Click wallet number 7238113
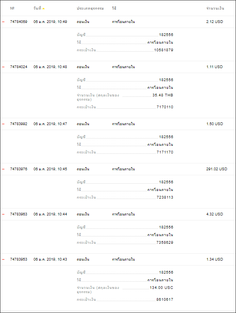 165,197
